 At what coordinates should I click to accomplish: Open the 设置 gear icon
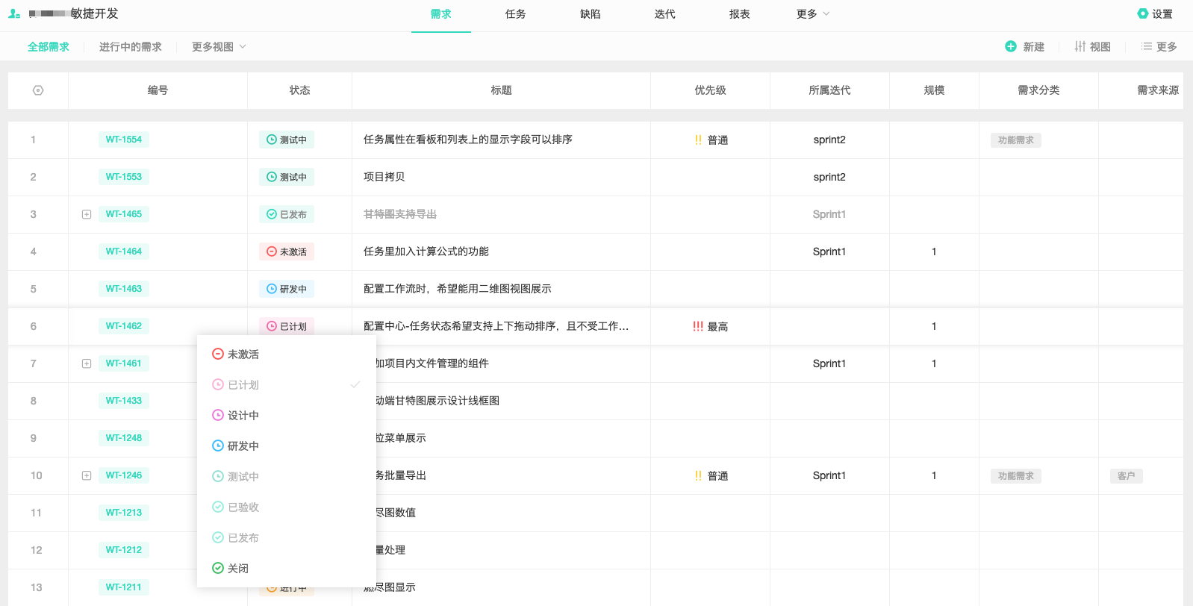[1142, 13]
